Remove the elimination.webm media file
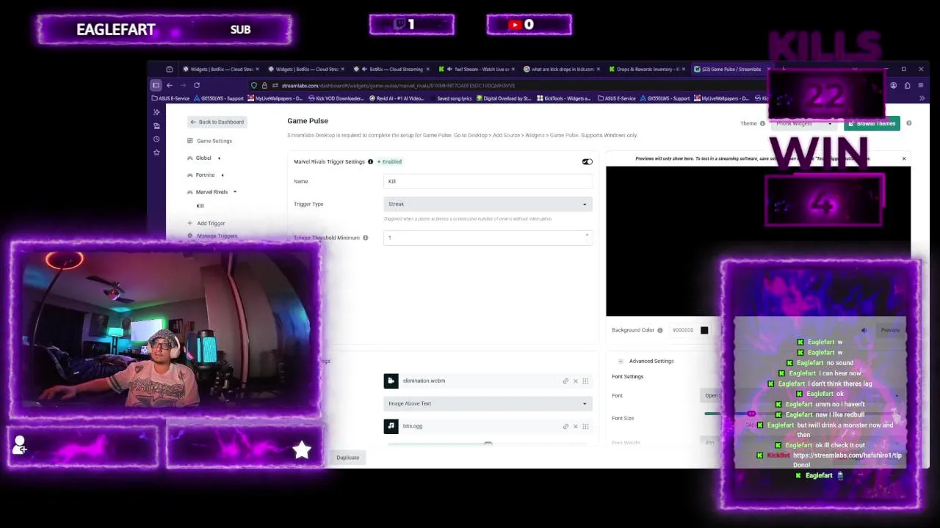Viewport: 940px width, 528px height. click(x=575, y=381)
